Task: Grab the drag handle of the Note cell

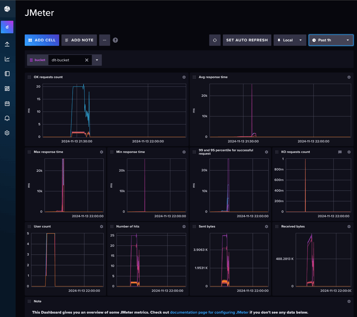Action: pyautogui.click(x=29, y=301)
